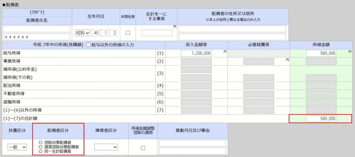355x157 pixels.
Task: Click the furigana name input field
Action: coord(37,29)
